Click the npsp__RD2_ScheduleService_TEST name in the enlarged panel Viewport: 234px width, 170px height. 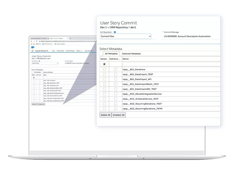pyautogui.click(x=141, y=99)
